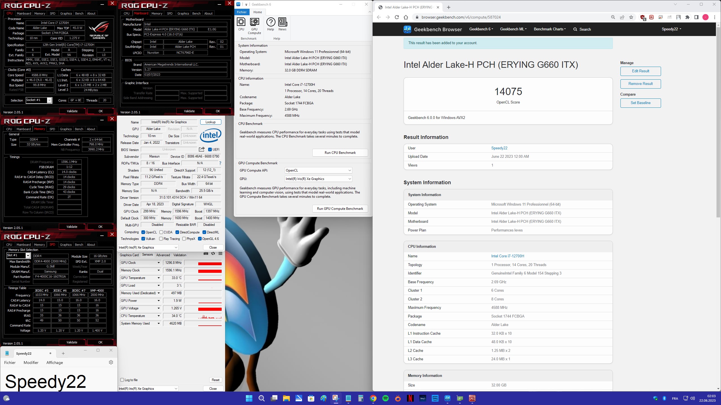Open the CPU-Z Socket #1 selection dropdown
This screenshot has height=405, width=721.
click(x=39, y=100)
